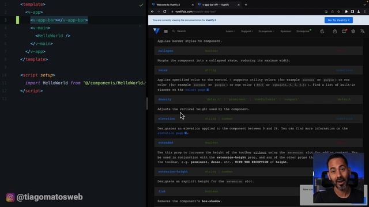The width and height of the screenshot is (369, 207).
Task: Click the divider handle between editor and browser
Action: pyautogui.click(x=147, y=103)
